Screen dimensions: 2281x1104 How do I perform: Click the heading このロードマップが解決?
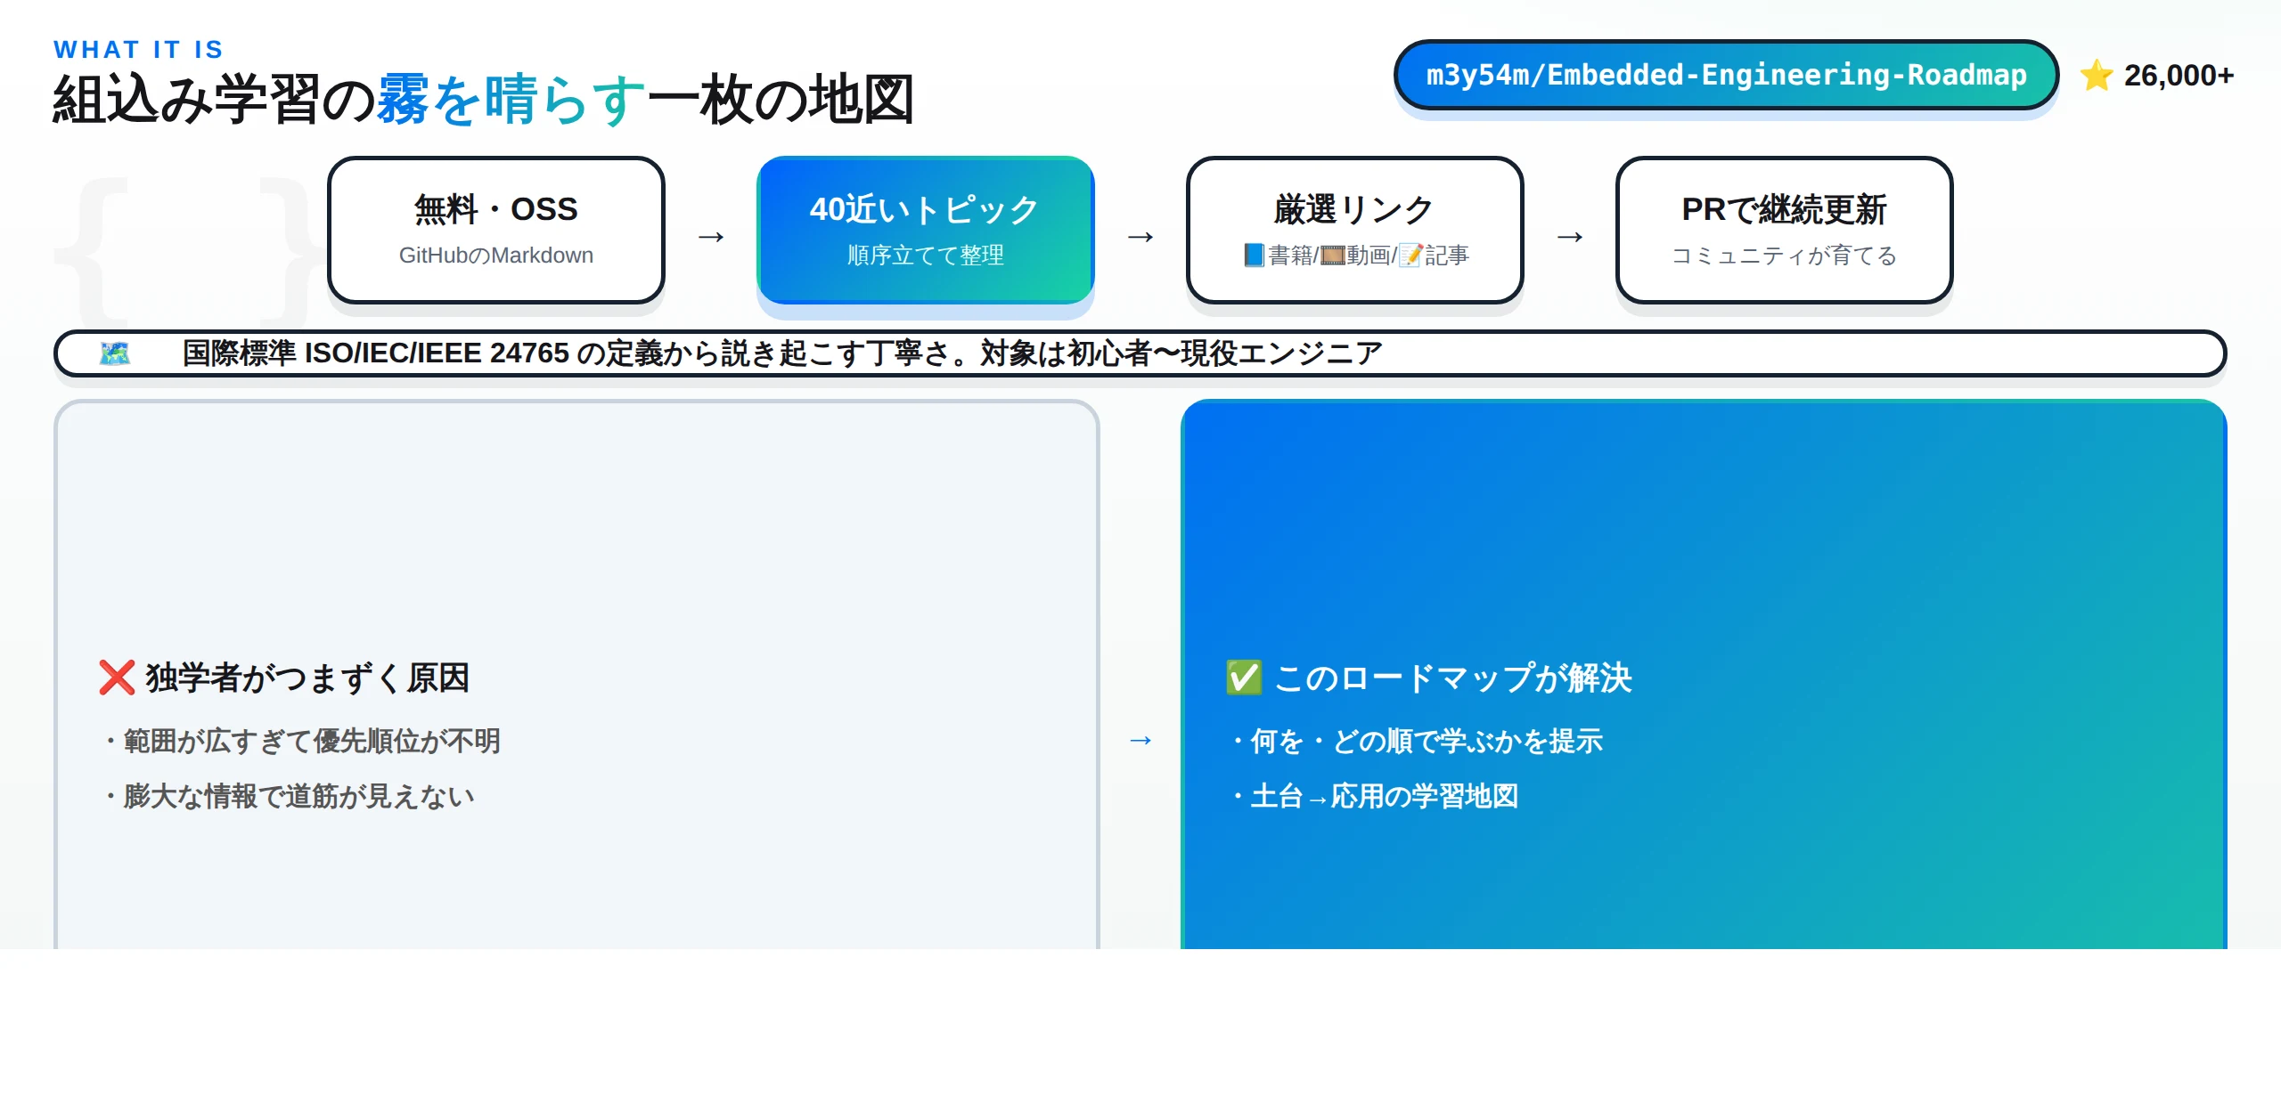(x=1453, y=678)
